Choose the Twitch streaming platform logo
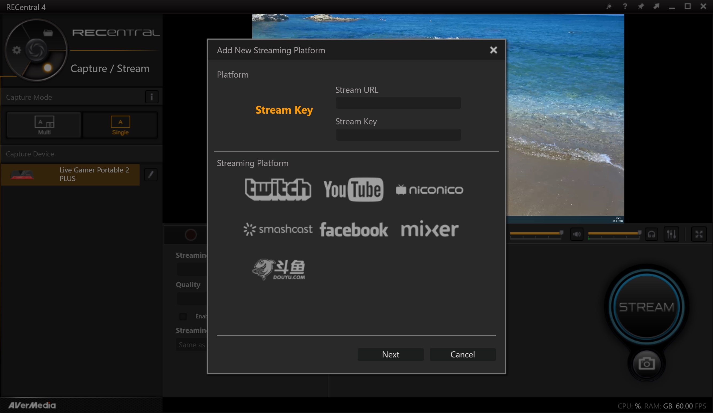Image resolution: width=713 pixels, height=413 pixels. tap(278, 189)
